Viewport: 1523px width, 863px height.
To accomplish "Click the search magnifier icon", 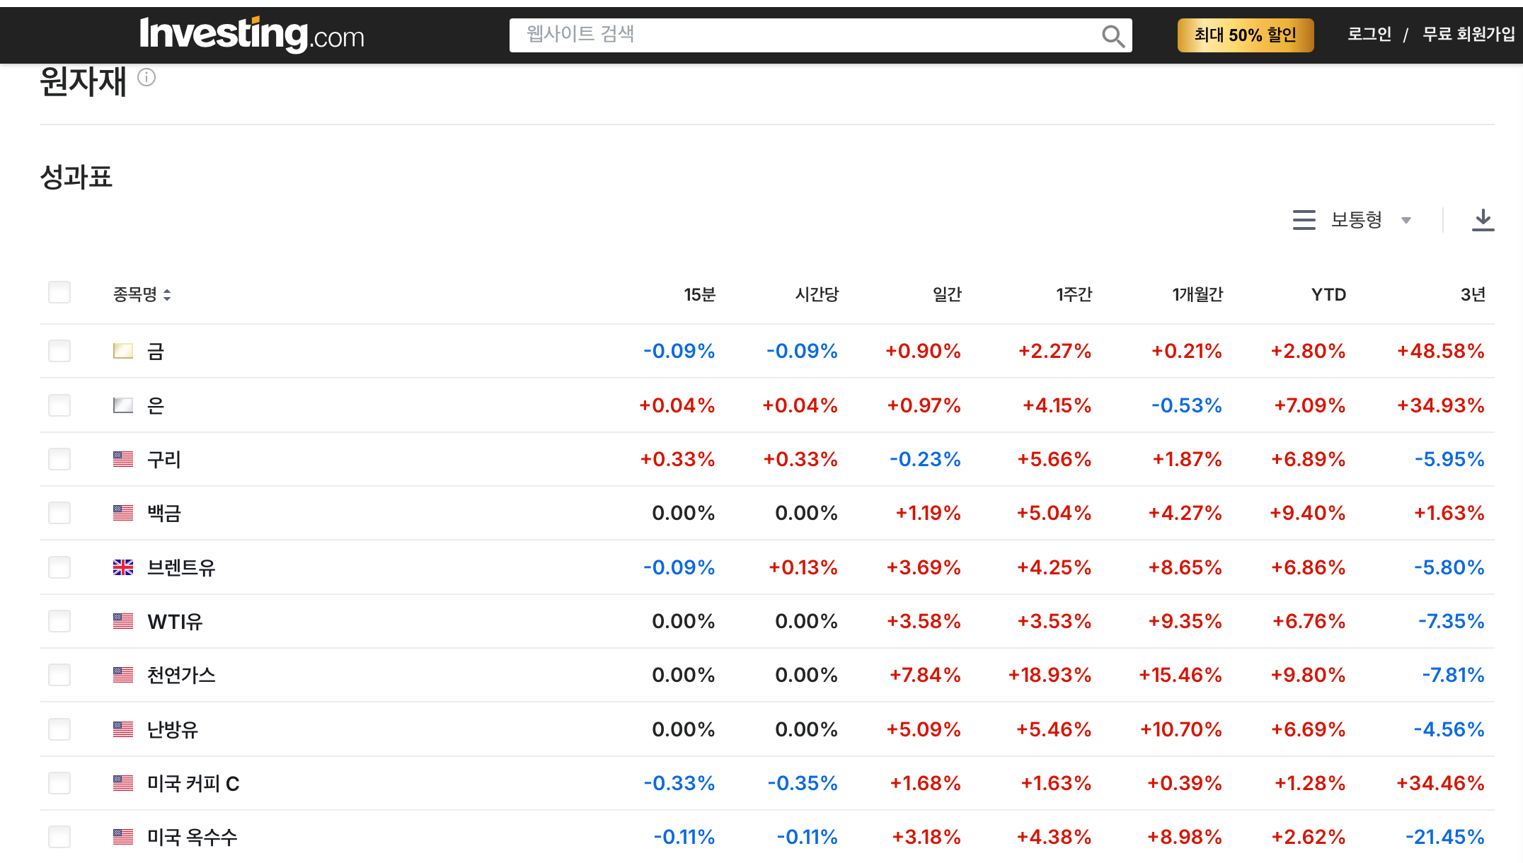I will tap(1113, 36).
